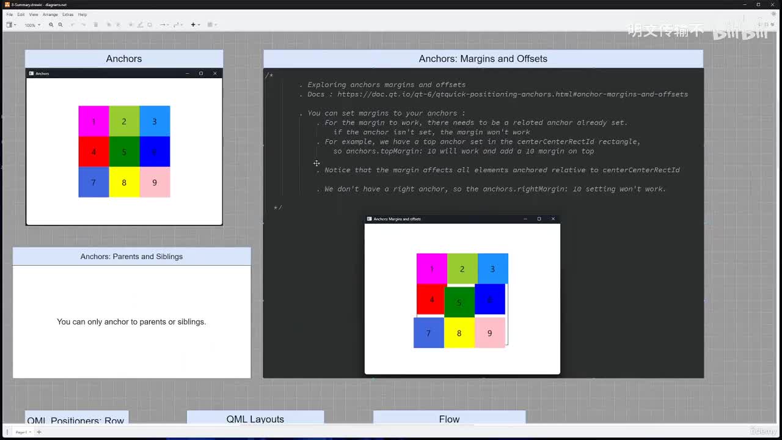The image size is (782, 440).
Task: Select the Anchors title box
Action: [124, 59]
